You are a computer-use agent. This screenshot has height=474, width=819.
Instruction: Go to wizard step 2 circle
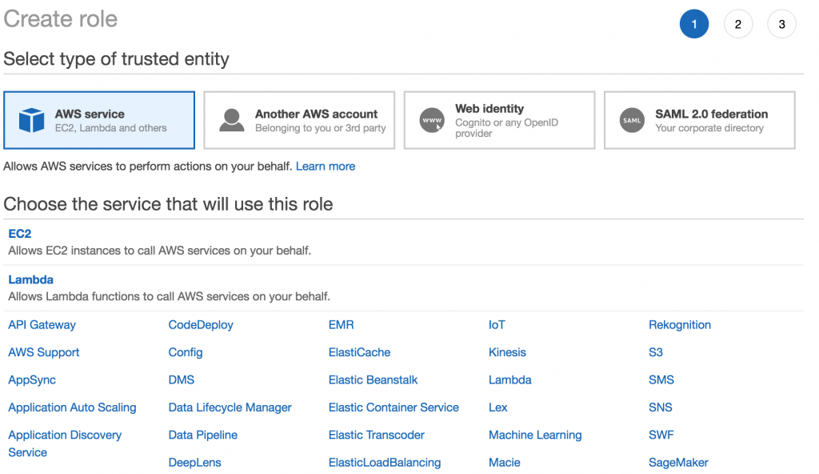(x=738, y=24)
